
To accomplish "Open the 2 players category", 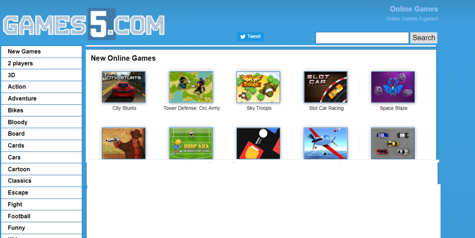I will pos(41,63).
